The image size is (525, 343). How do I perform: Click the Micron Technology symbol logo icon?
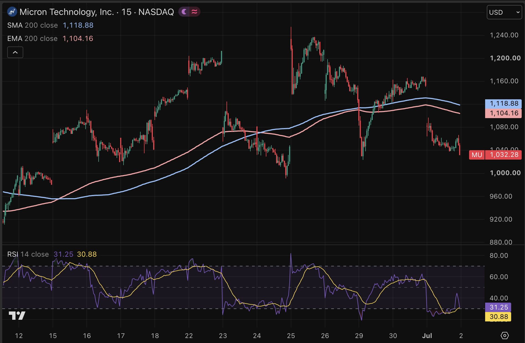12,12
